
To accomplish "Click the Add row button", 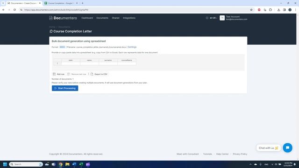I will 58,74.
